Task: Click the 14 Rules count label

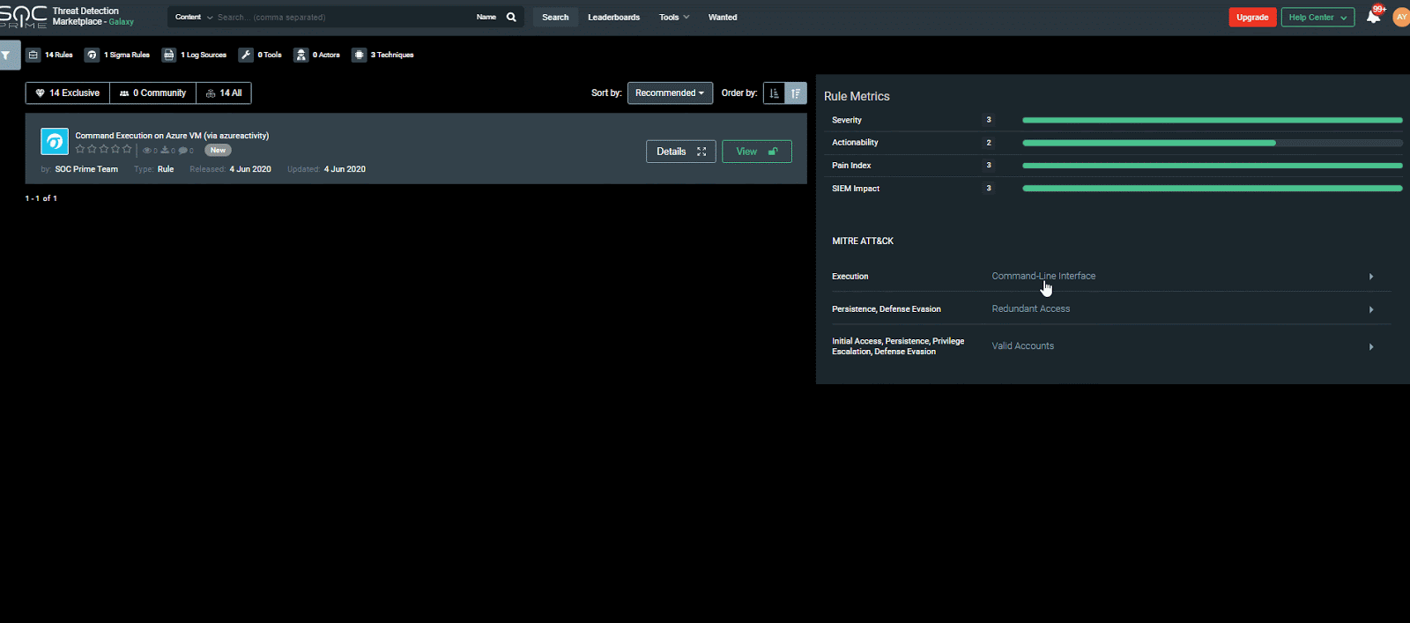Action: 59,55
